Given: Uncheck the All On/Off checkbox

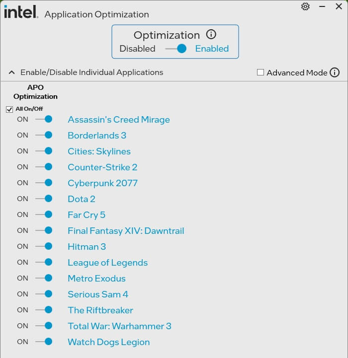Looking at the screenshot, I should click(9, 109).
